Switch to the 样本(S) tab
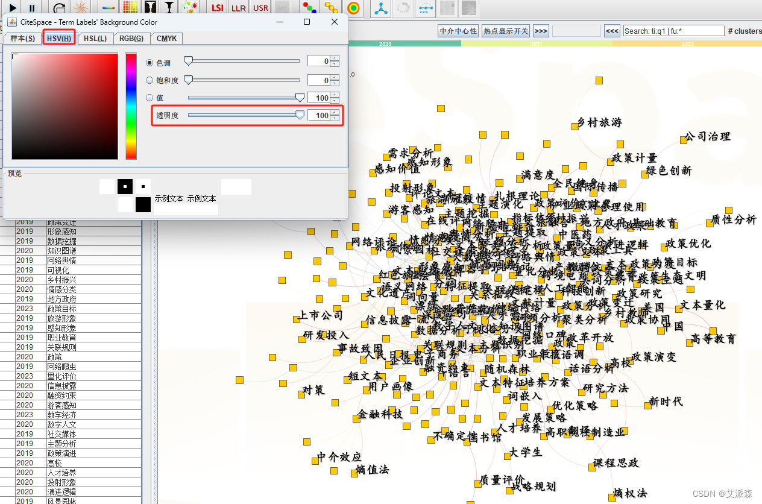The width and height of the screenshot is (762, 504). coord(22,39)
